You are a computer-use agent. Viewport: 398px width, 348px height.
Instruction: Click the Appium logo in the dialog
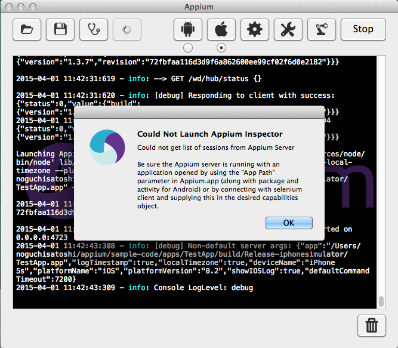[107, 147]
